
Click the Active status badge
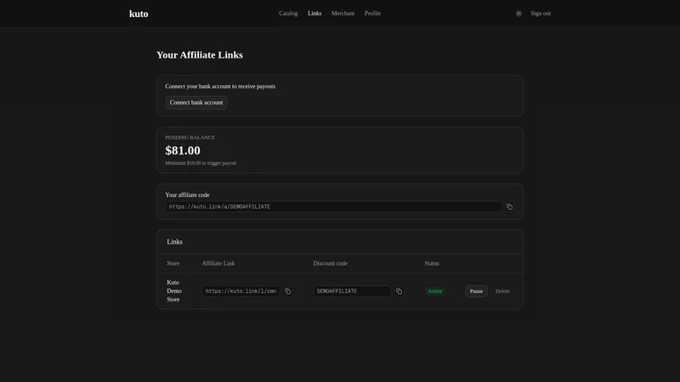click(x=434, y=291)
